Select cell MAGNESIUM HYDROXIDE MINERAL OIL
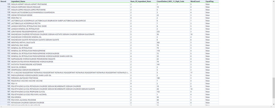The height and width of the screenshot is (108, 275). tap(70, 37)
